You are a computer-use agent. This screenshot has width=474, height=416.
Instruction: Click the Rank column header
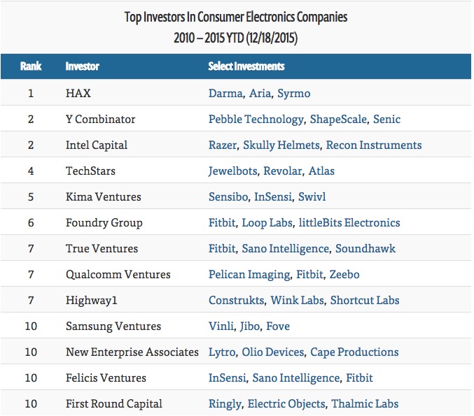(31, 67)
